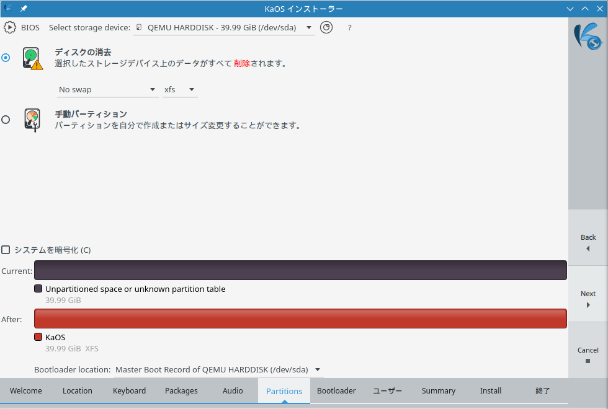Open the storage device dropdown
This screenshot has height=409, width=608.
click(x=224, y=27)
